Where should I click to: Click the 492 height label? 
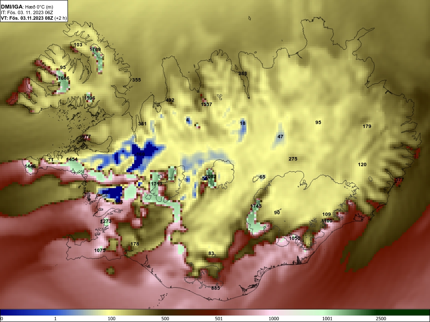170,100
